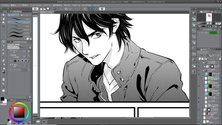Select the Pencil tool
The image size is (222, 125).
4,46
